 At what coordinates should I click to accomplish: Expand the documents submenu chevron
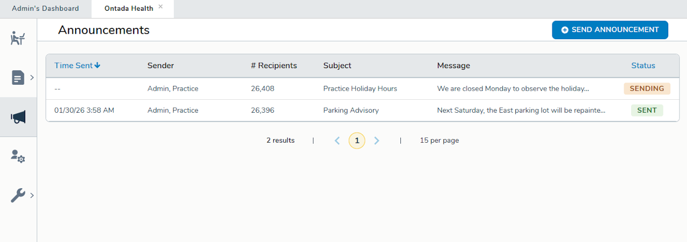tap(32, 78)
